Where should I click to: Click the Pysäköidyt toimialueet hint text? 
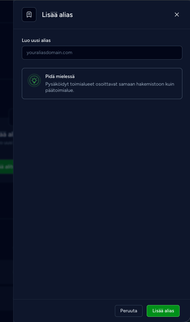click(x=110, y=87)
